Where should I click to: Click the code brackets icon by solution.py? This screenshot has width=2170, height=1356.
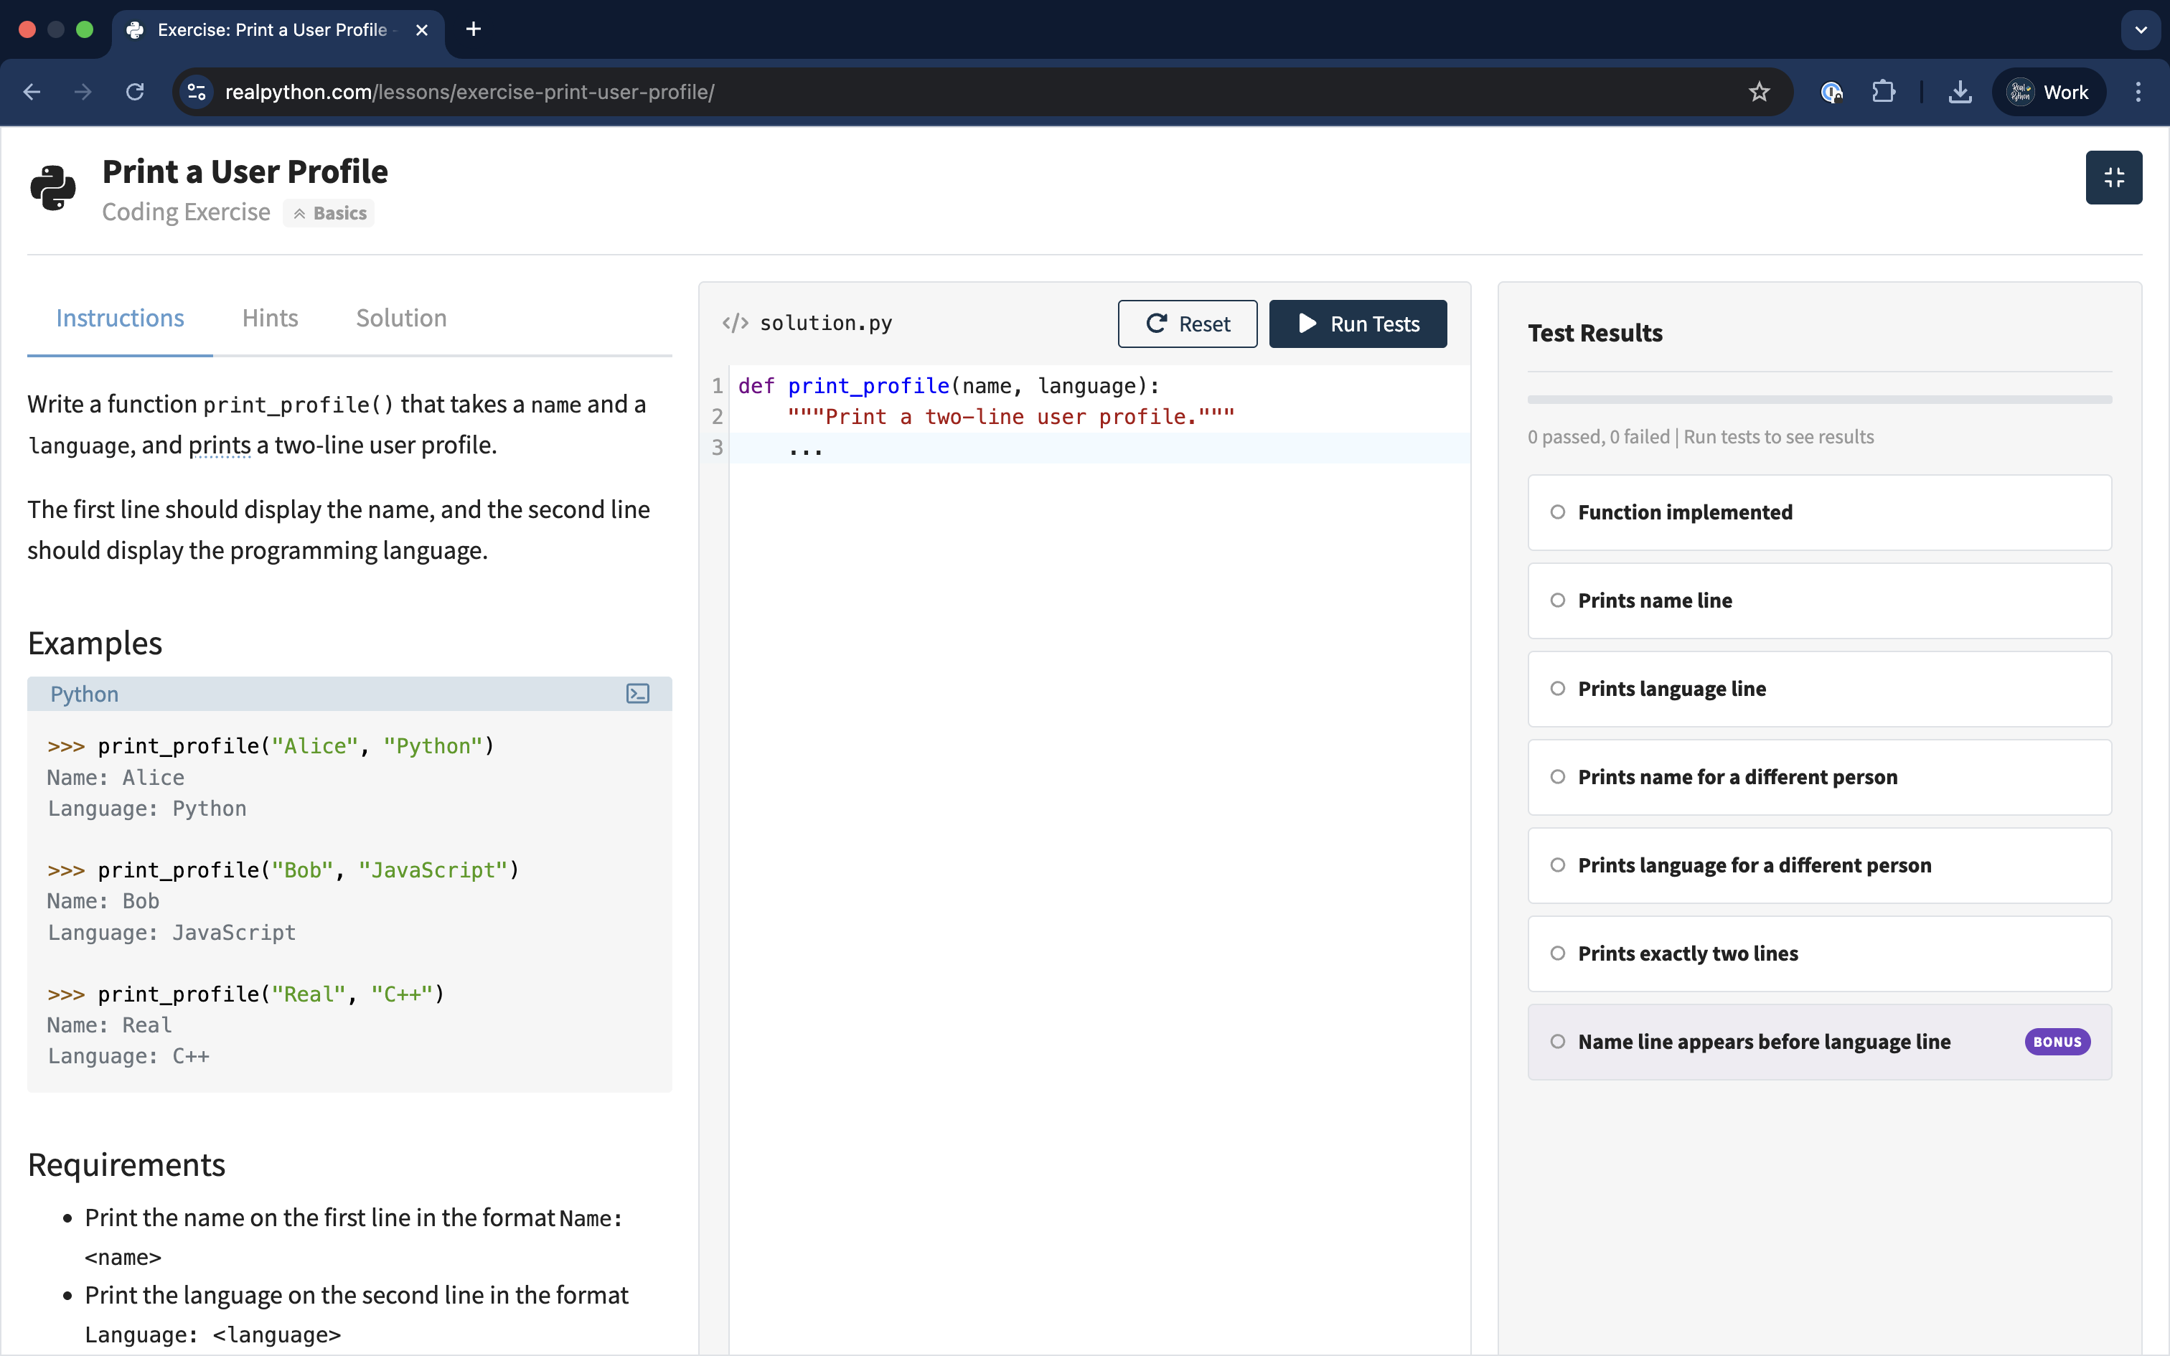736,323
